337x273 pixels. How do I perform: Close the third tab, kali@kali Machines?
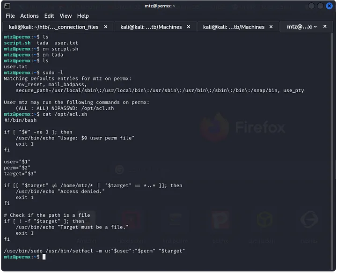click(273, 27)
